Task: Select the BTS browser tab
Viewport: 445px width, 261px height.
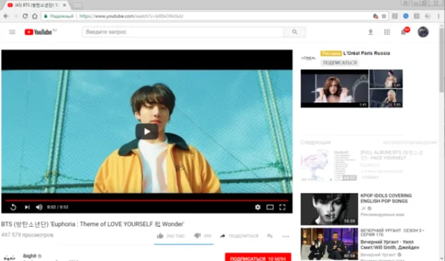Action: [x=36, y=5]
